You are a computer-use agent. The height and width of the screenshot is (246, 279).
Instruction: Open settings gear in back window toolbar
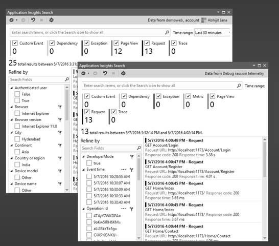(51, 20)
